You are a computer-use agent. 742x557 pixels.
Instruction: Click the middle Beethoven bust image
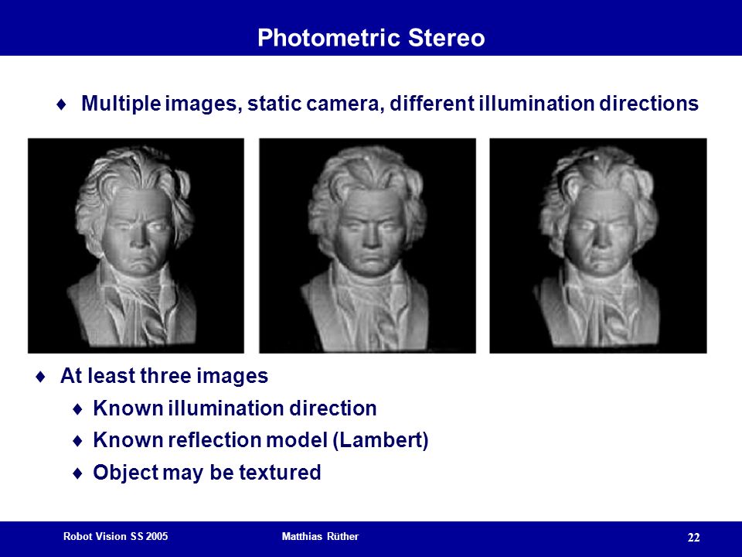pyautogui.click(x=367, y=245)
